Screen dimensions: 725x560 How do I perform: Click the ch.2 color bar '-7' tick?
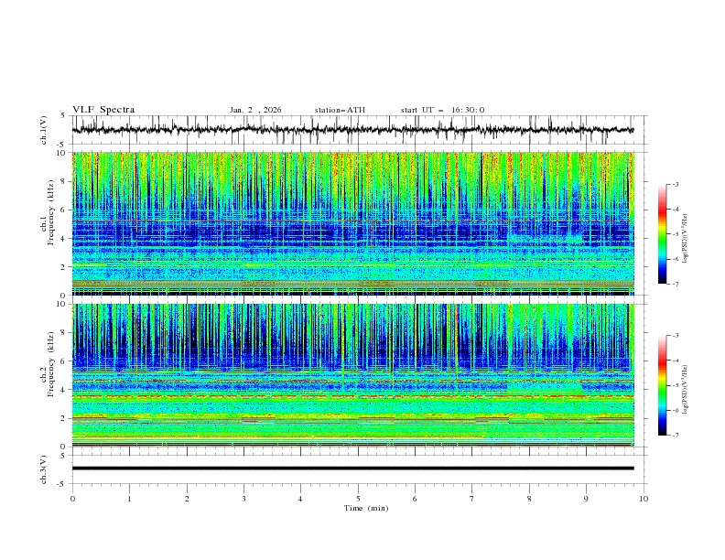pyautogui.click(x=676, y=436)
